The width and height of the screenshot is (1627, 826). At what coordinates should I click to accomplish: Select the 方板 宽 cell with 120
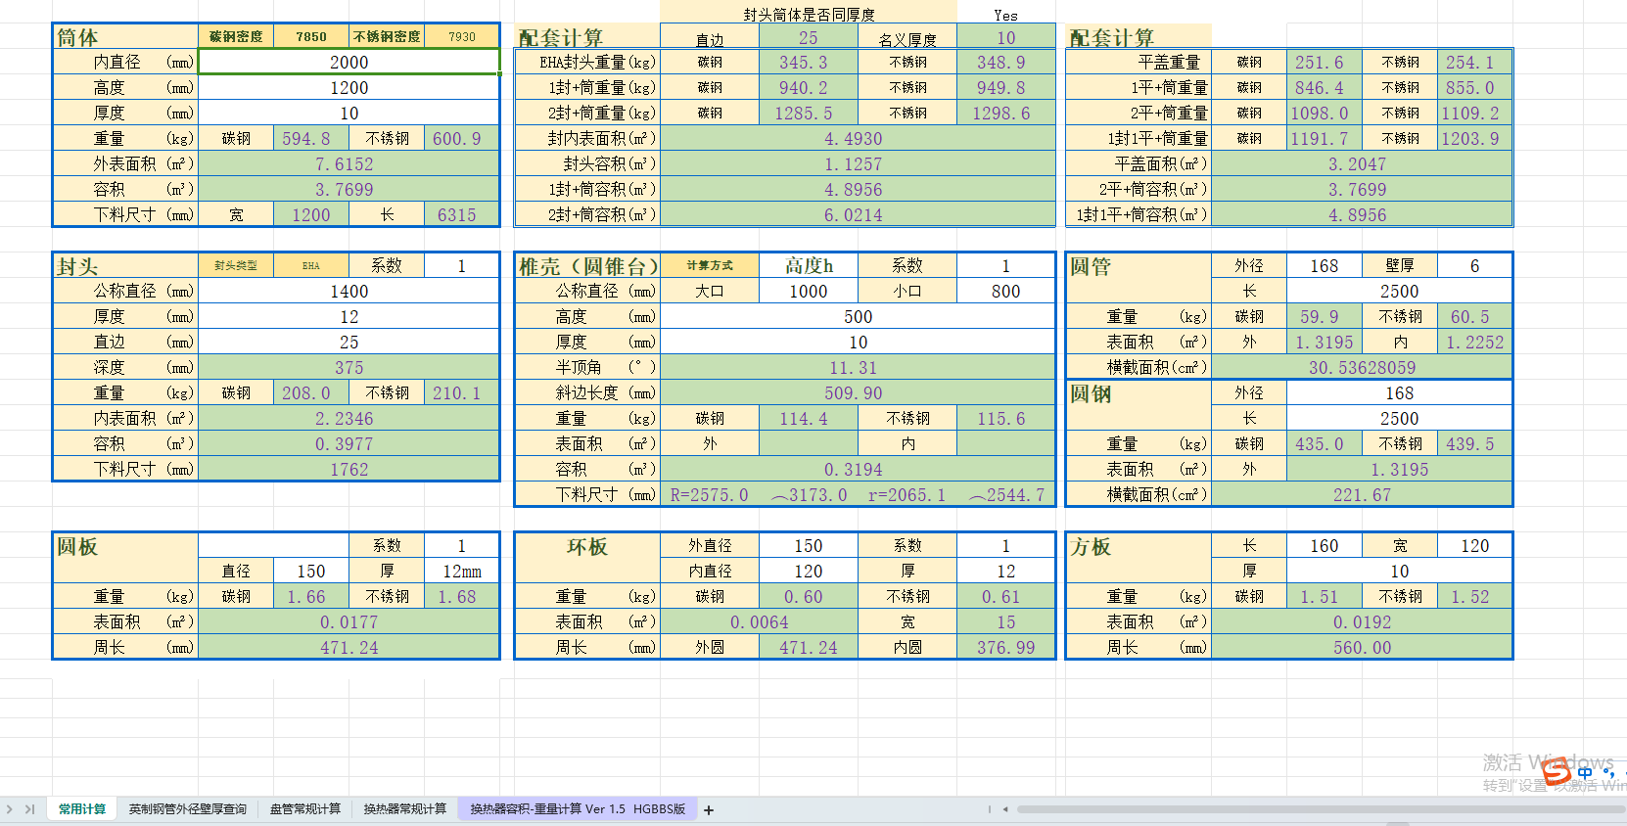pyautogui.click(x=1474, y=545)
